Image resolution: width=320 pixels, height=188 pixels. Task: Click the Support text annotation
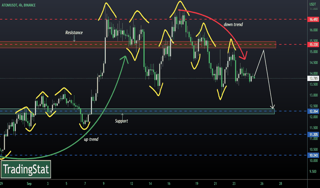click(122, 121)
